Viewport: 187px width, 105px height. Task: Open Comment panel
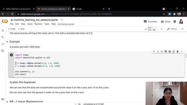(150, 22)
